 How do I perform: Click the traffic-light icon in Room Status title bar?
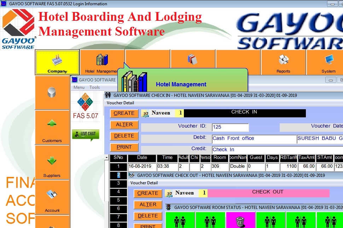pos(168,207)
